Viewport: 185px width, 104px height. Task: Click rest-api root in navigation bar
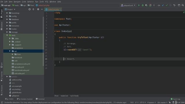6,5
